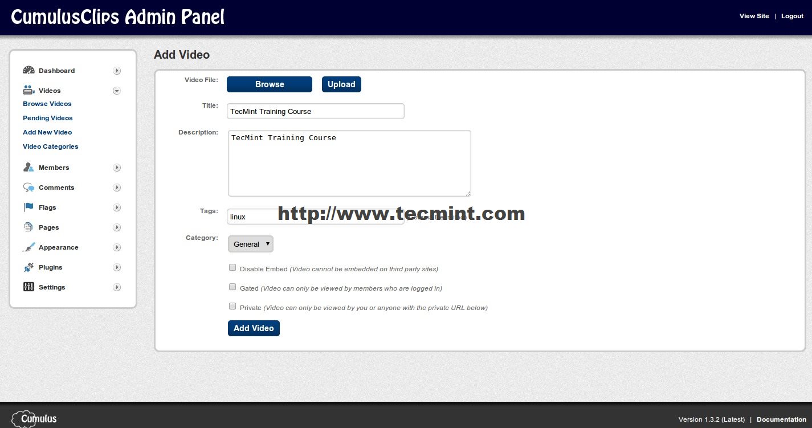Expand the Pages menu arrow

[117, 227]
